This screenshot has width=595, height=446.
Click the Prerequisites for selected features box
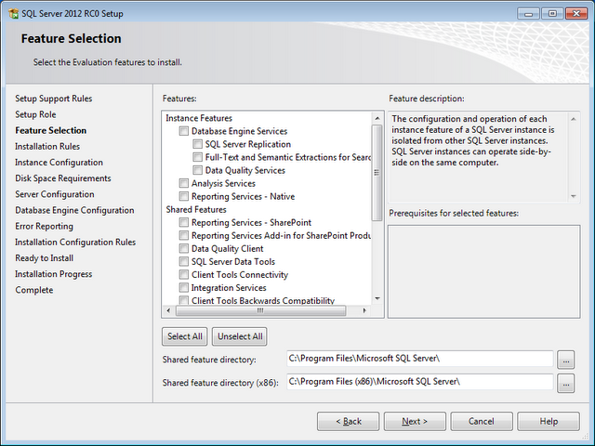(x=483, y=271)
